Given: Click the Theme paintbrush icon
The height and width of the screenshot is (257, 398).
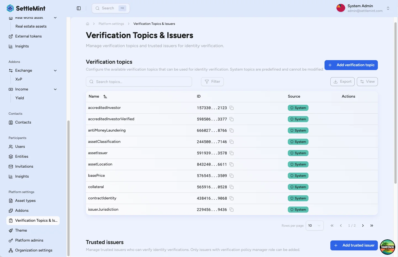Looking at the screenshot, I should coord(10,230).
